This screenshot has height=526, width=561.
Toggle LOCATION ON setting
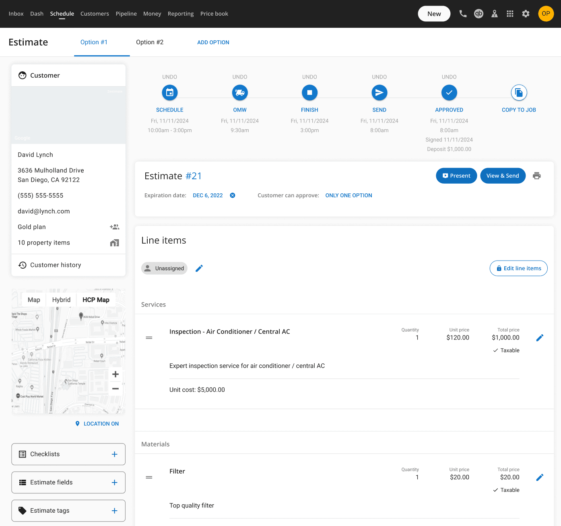tap(97, 424)
